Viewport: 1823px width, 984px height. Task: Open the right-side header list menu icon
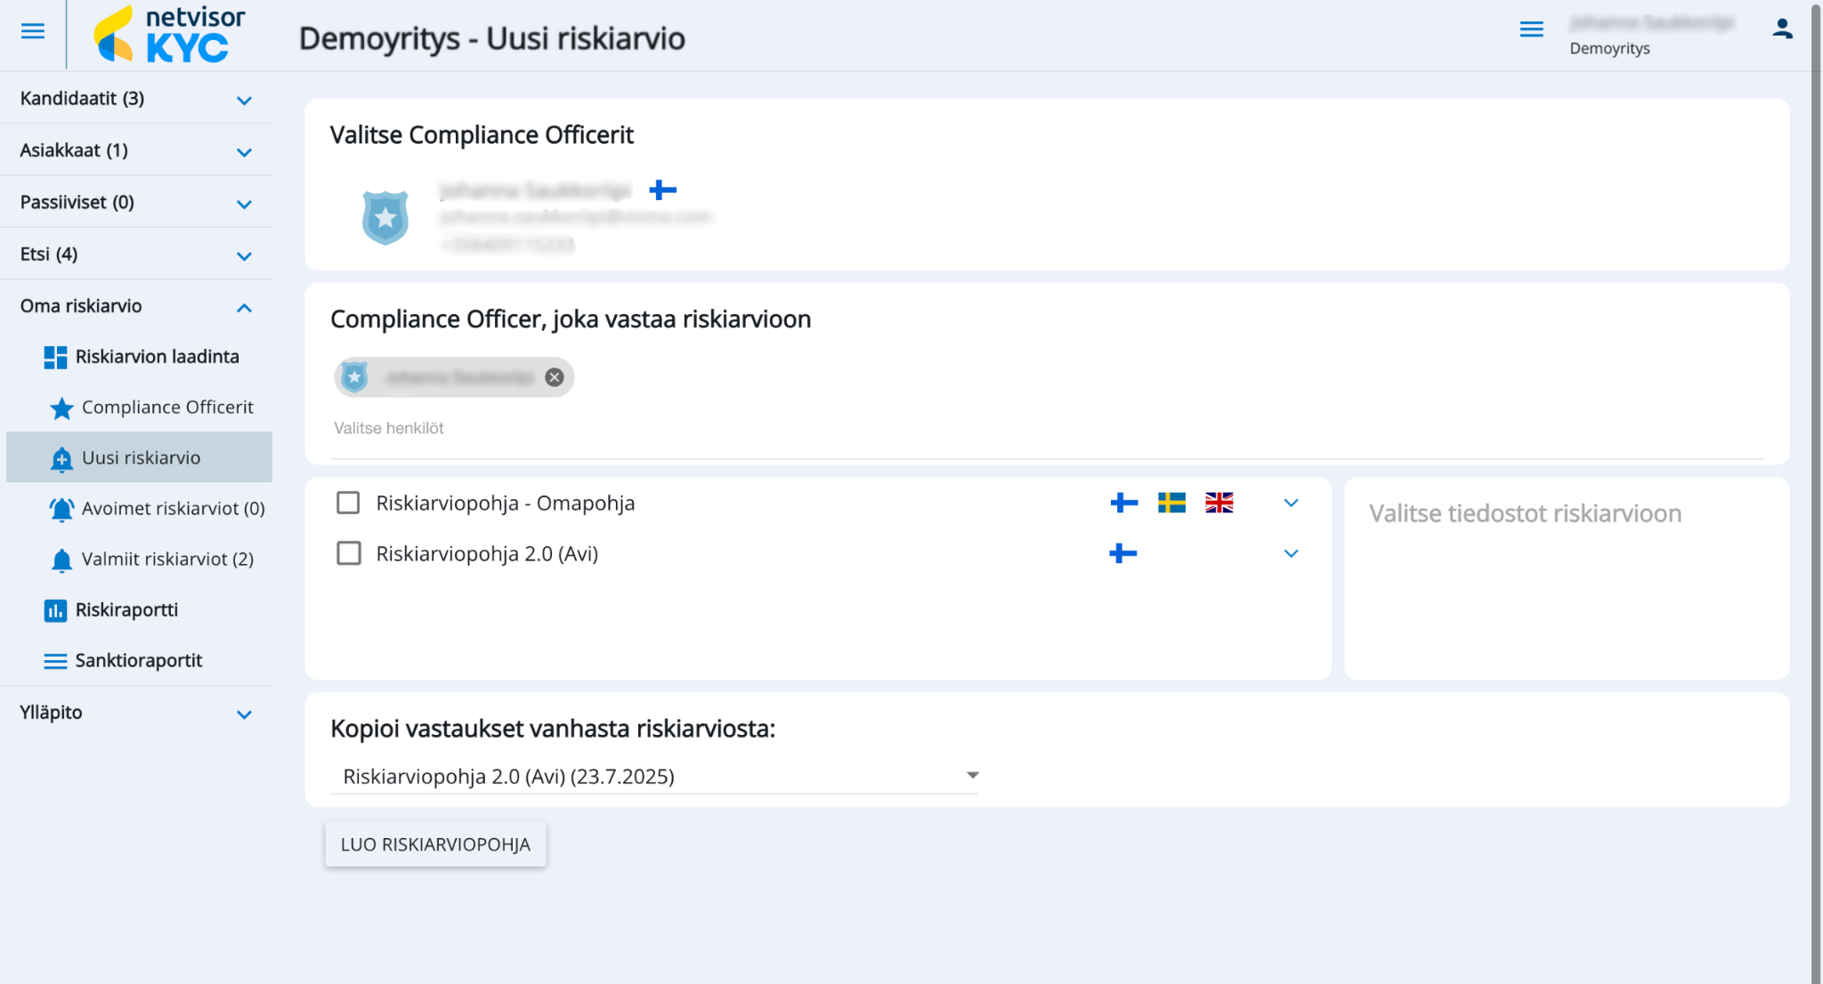coord(1531,29)
